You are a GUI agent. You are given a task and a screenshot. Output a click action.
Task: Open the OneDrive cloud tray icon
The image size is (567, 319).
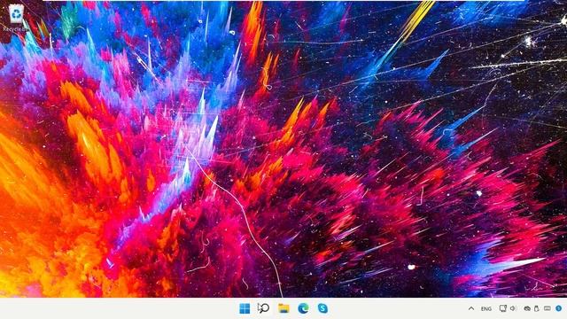tap(527, 309)
